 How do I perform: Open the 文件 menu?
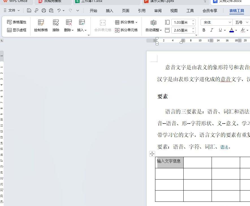click(12, 10)
